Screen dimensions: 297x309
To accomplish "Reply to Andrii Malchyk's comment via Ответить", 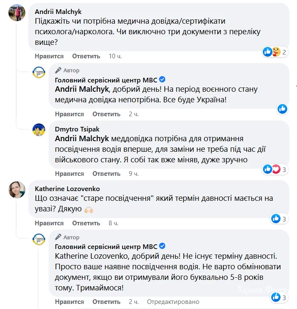I will [86, 56].
